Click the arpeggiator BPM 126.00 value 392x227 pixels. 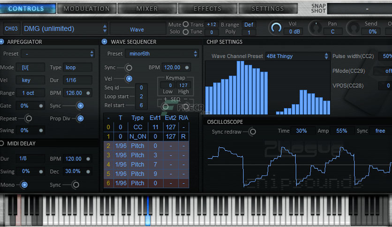pyautogui.click(x=74, y=93)
